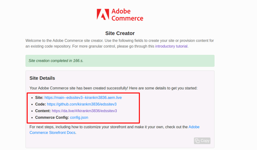This screenshot has width=257, height=150.
Task: Click the green site creation completed banner
Action: pos(120,61)
